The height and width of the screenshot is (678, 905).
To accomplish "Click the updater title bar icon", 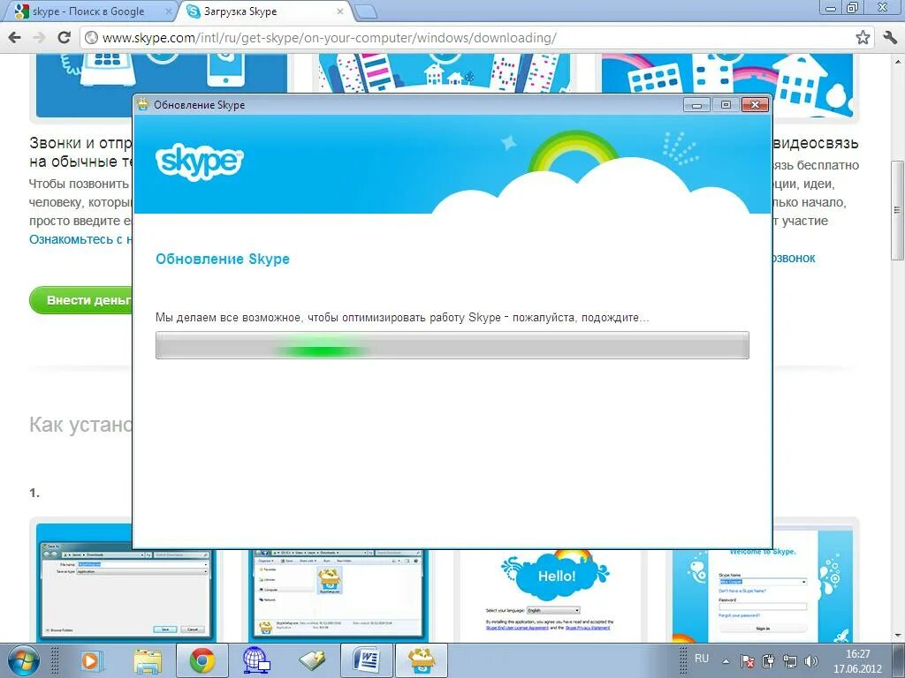I will coord(142,104).
